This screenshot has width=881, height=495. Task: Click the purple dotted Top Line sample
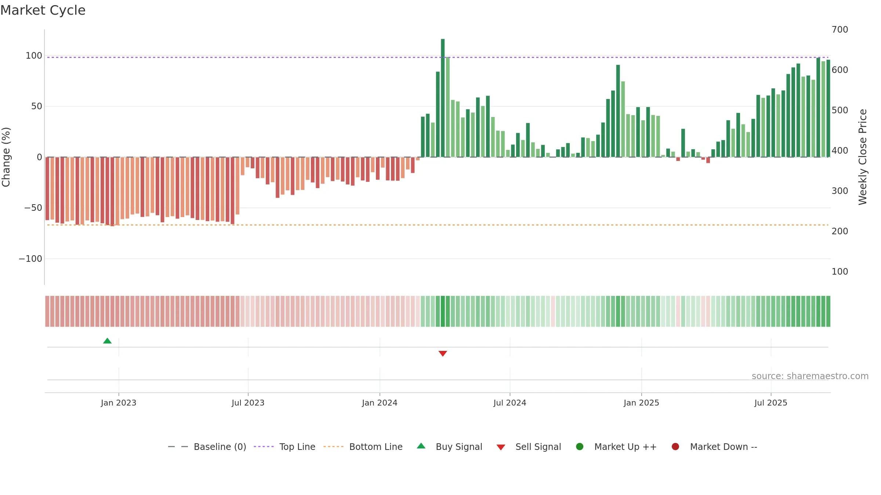pyautogui.click(x=264, y=447)
